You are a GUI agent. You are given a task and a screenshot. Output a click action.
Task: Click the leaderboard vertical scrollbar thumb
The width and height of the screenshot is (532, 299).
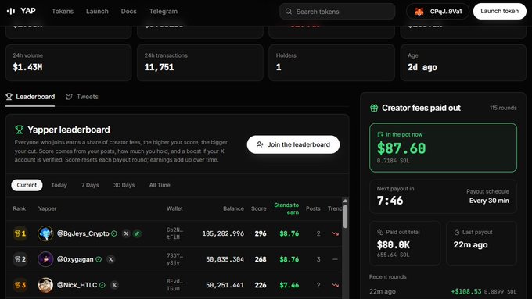tap(345, 217)
